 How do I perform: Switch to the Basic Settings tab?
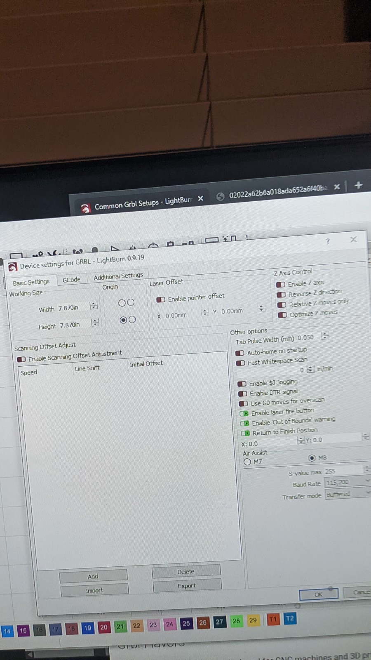coord(31,282)
